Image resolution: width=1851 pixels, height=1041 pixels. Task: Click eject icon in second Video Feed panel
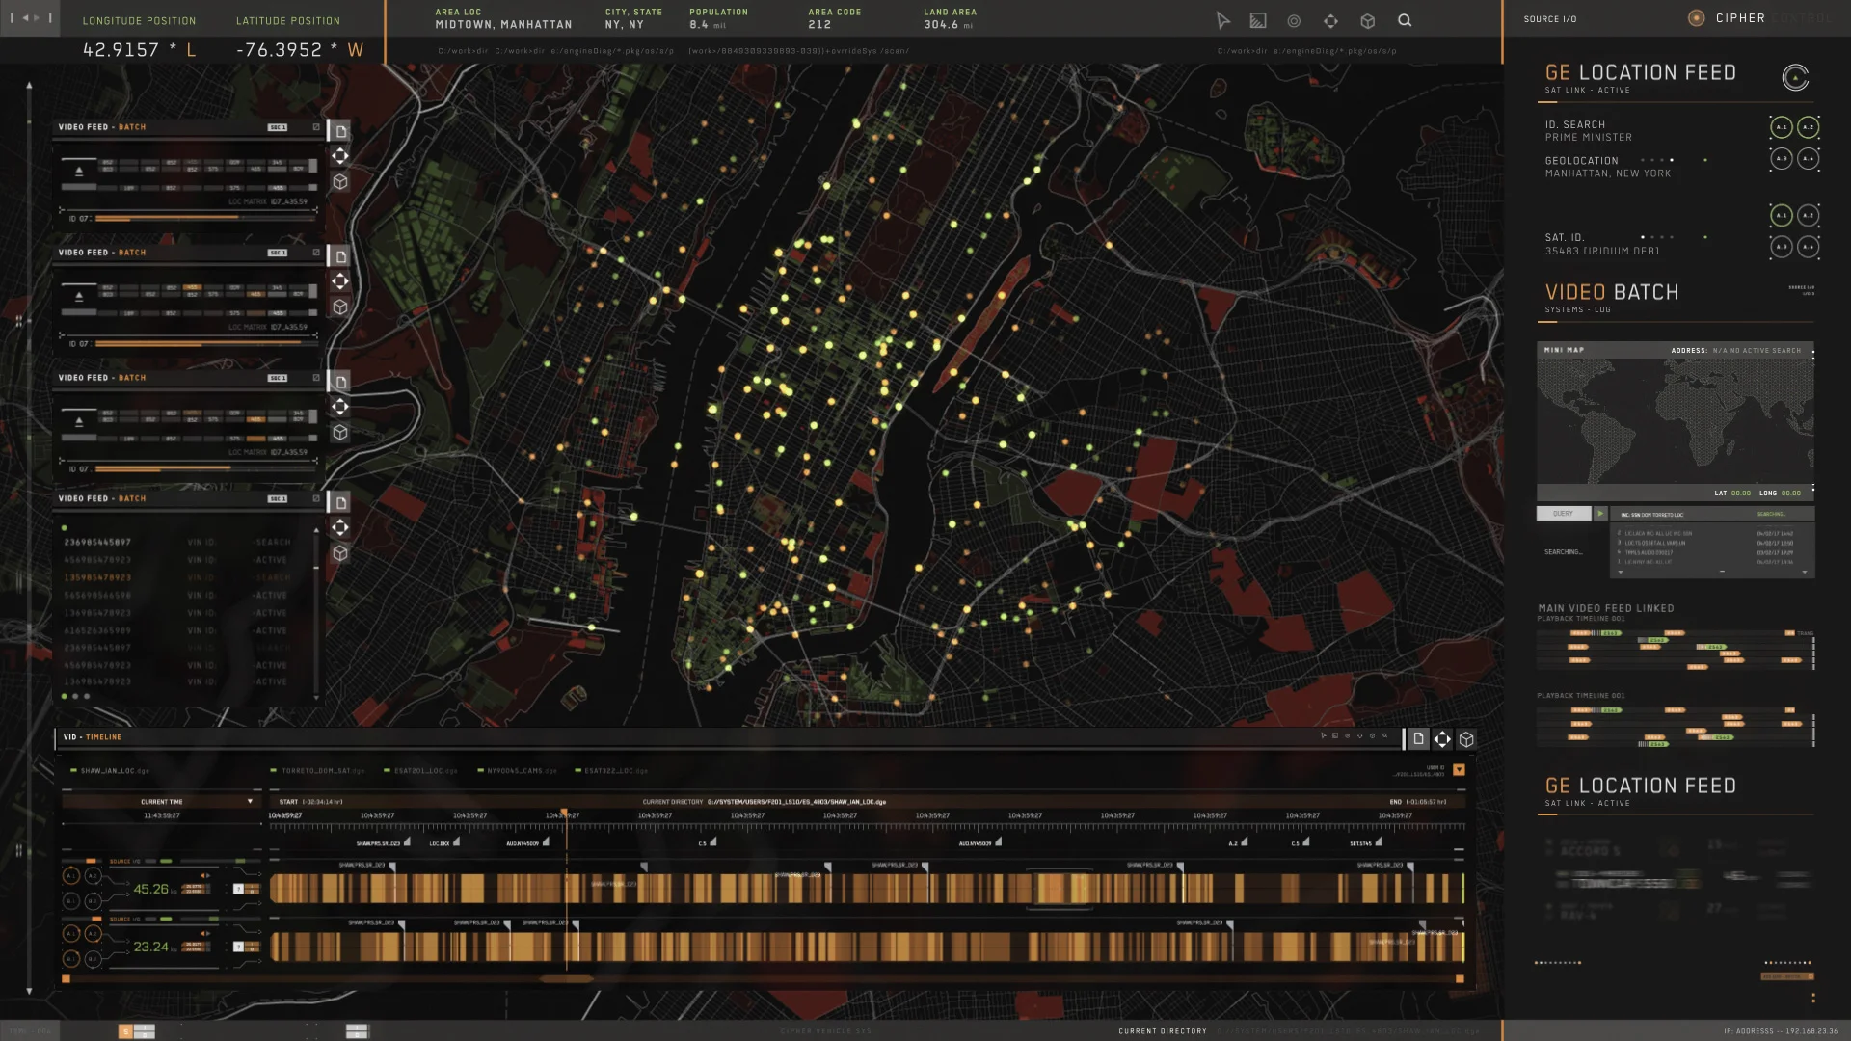[x=79, y=297]
